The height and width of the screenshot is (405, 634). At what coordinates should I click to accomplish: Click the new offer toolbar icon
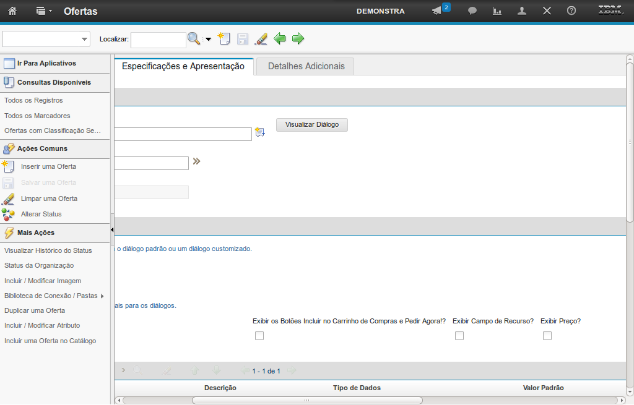224,39
